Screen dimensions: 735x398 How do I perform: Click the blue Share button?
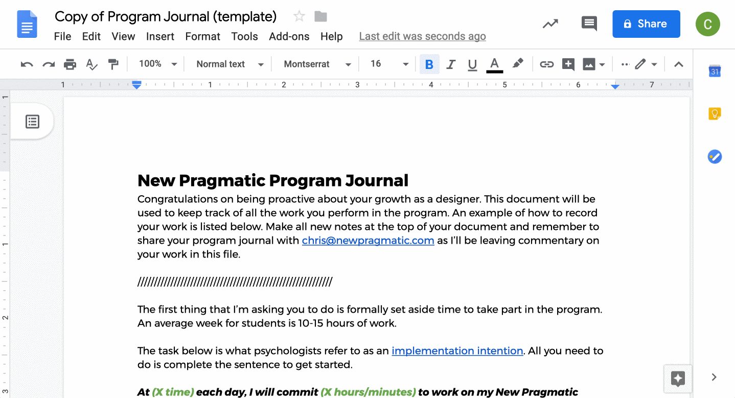pyautogui.click(x=646, y=24)
